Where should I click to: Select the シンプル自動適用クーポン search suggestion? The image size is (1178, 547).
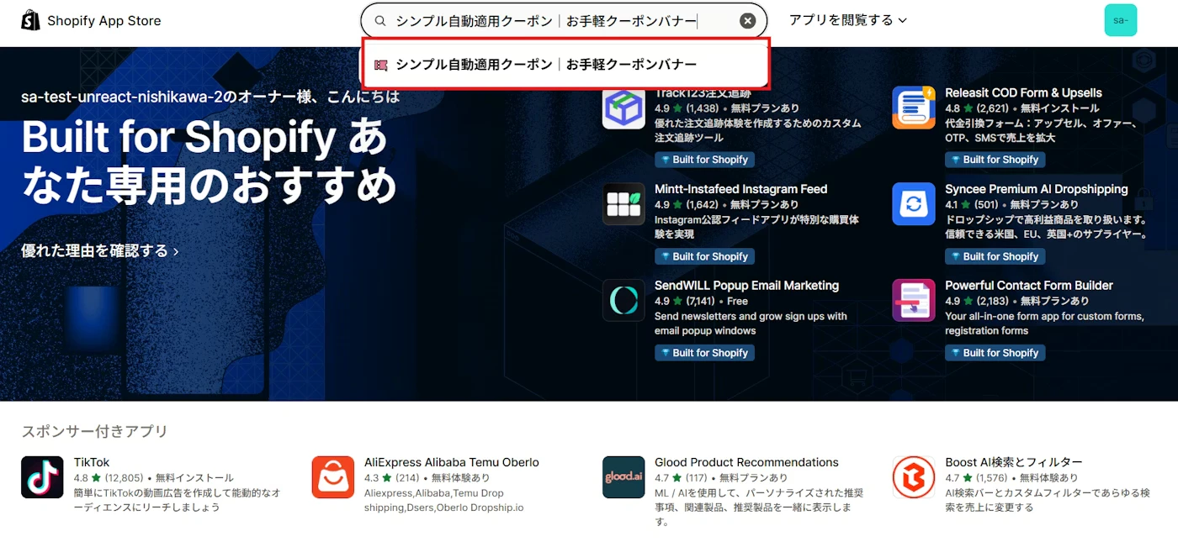pyautogui.click(x=565, y=64)
